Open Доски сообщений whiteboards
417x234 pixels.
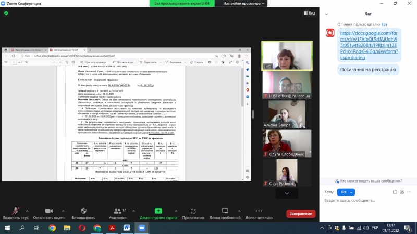point(224,214)
